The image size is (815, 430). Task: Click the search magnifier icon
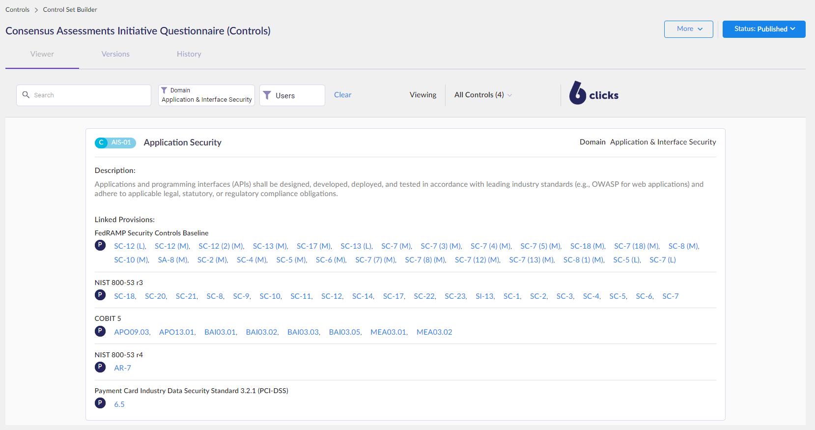pyautogui.click(x=26, y=95)
